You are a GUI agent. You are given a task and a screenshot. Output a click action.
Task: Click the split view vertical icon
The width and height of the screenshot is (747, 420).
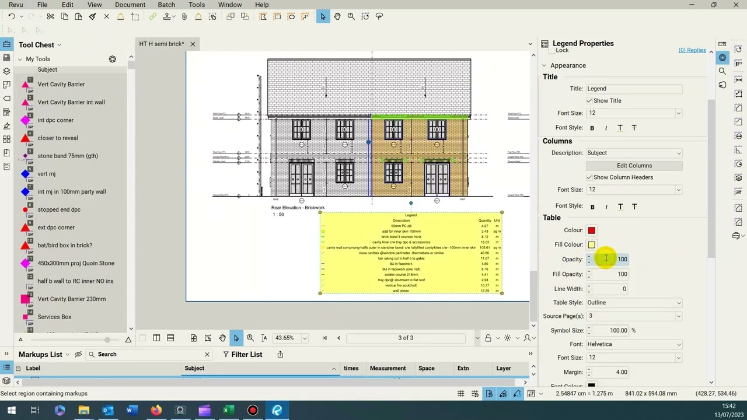(156, 338)
